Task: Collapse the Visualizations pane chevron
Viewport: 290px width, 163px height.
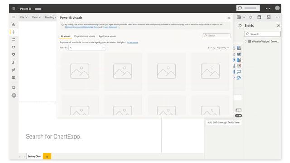Action: [x=240, y=25]
